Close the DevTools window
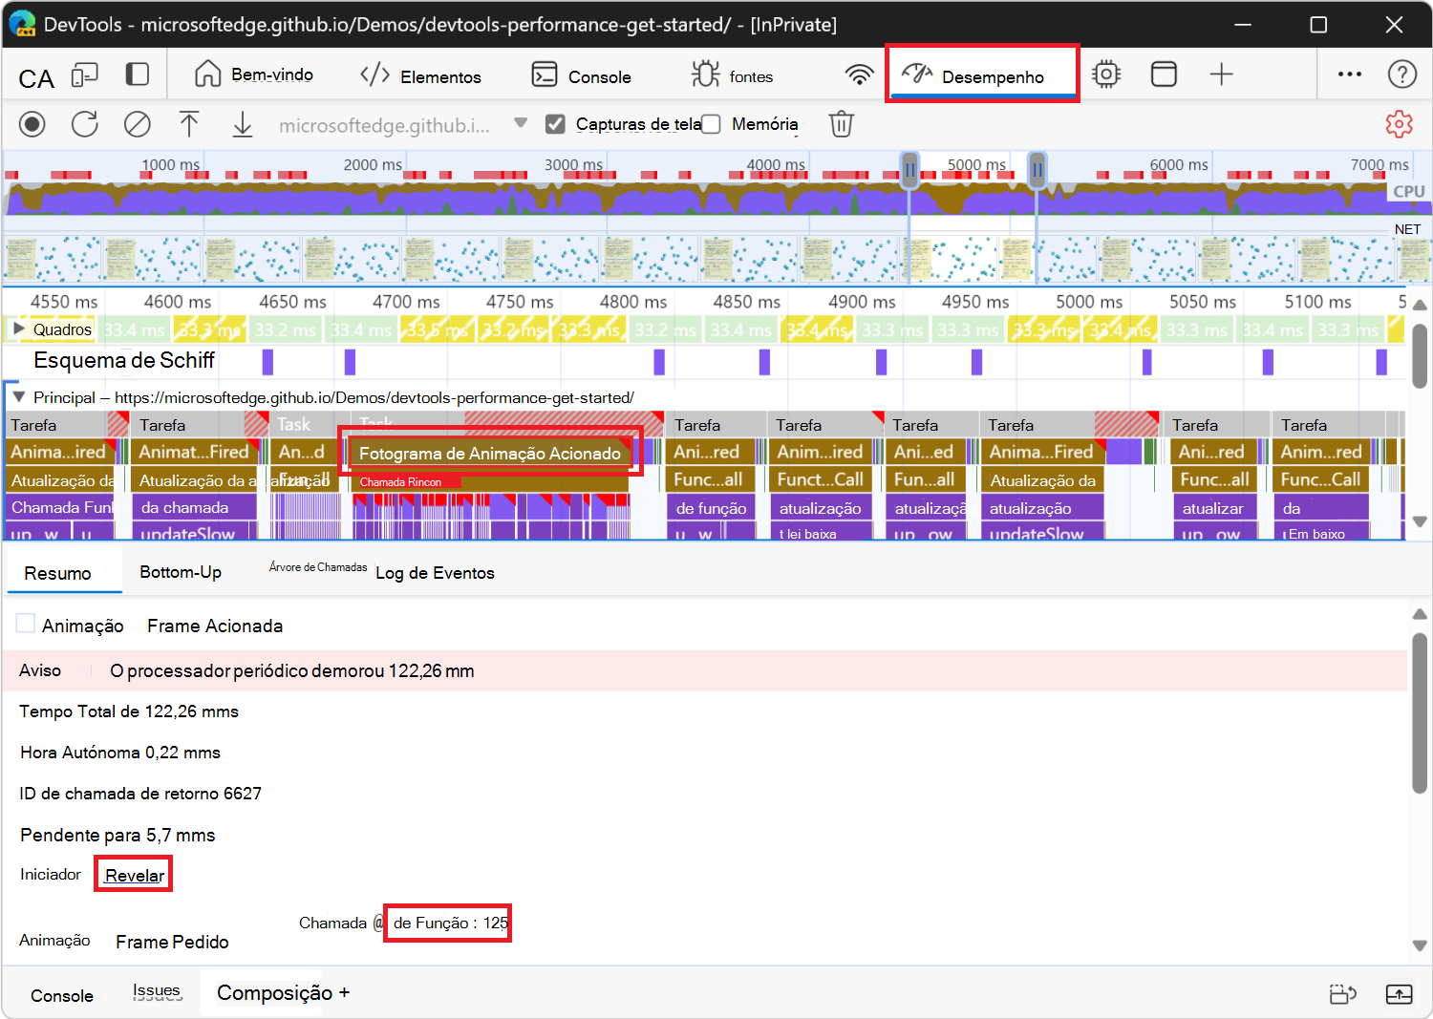The height and width of the screenshot is (1019, 1433). point(1394,25)
